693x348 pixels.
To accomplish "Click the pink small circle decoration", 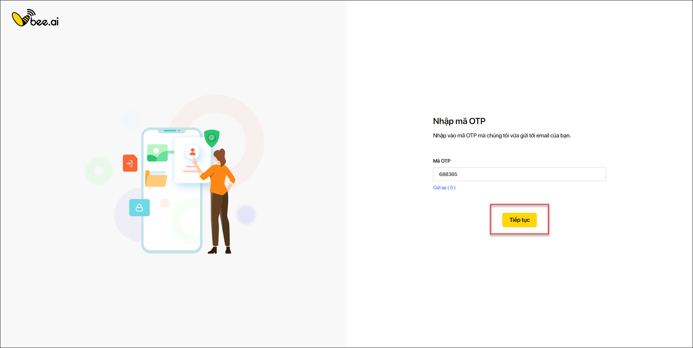I will (x=165, y=203).
